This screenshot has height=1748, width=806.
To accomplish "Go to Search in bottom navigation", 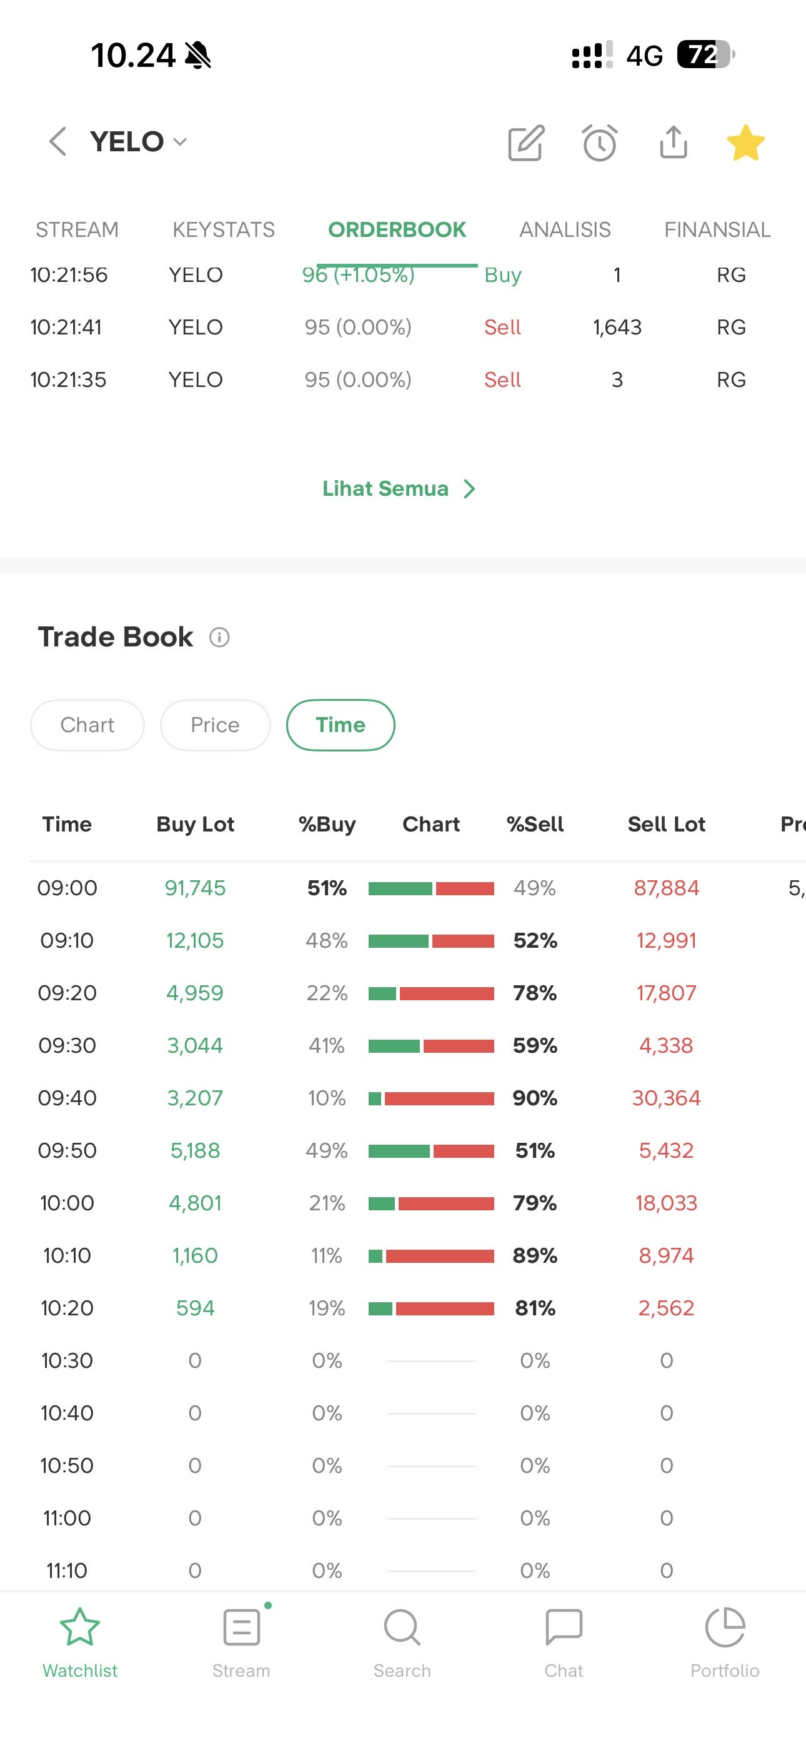I will [402, 1639].
